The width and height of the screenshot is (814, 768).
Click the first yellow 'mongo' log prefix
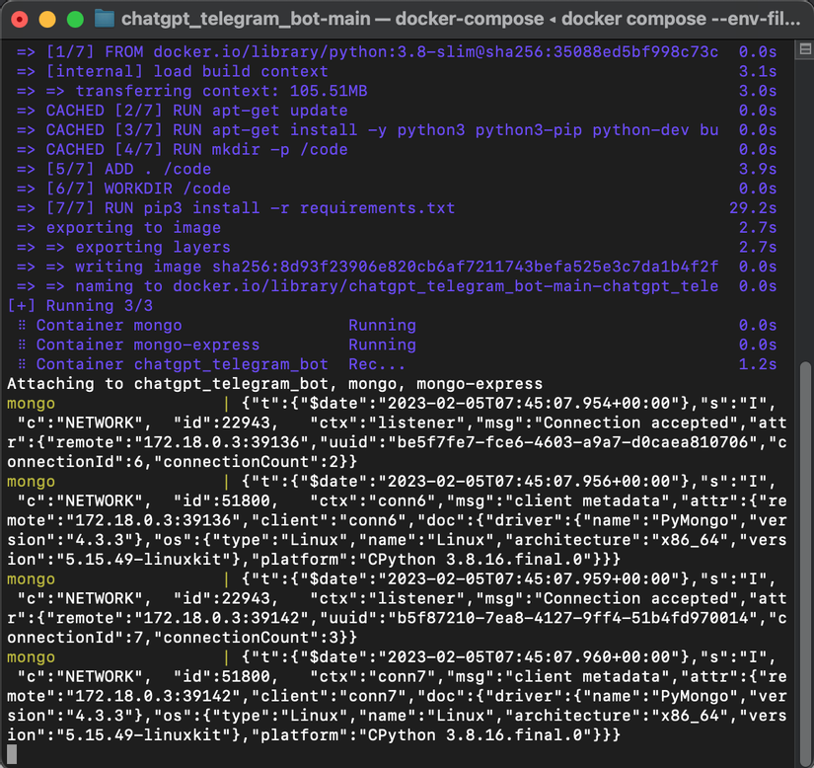[32, 404]
